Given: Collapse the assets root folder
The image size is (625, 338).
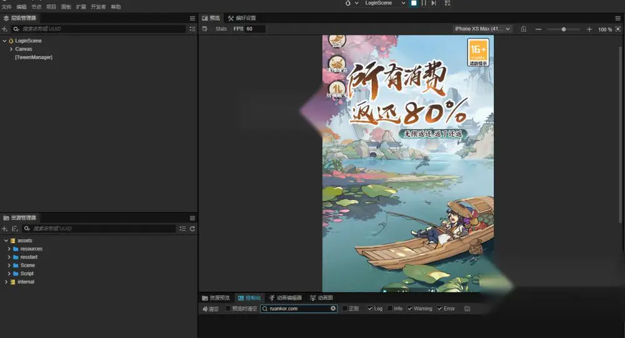Looking at the screenshot, I should coord(6,241).
